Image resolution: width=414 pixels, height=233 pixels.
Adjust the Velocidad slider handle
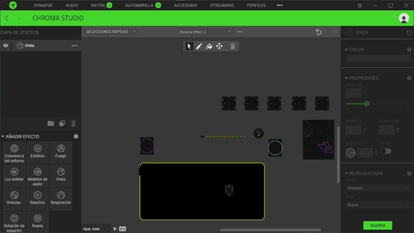point(367,104)
